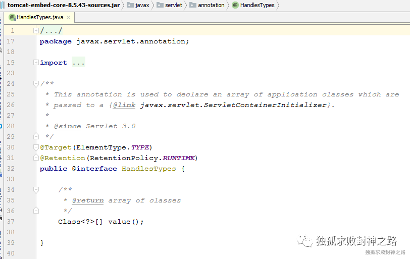
Task: Click line number 40 in the gutter
Action: coord(11,253)
